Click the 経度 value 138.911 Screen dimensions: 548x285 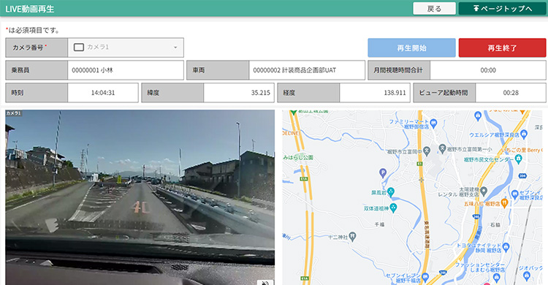tap(375, 93)
